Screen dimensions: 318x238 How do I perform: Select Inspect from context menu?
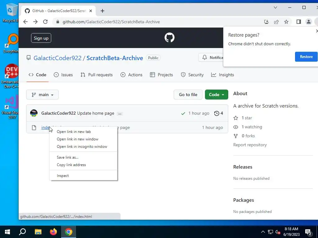pyautogui.click(x=83, y=176)
